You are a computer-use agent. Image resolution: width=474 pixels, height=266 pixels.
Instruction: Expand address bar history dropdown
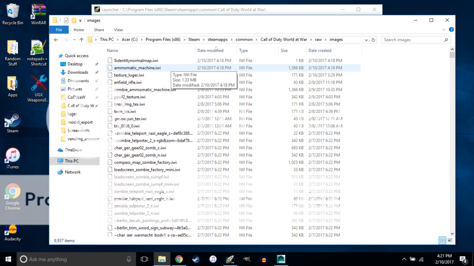pyautogui.click(x=366, y=40)
